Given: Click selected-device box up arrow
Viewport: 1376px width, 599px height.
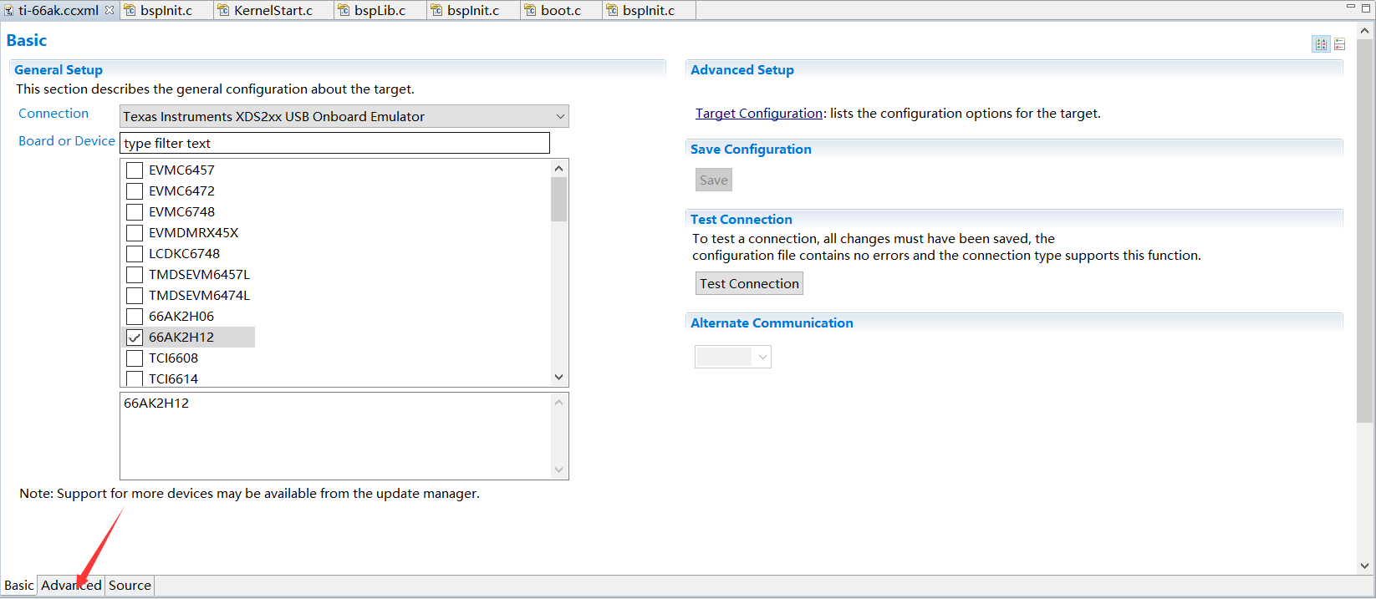Looking at the screenshot, I should (x=559, y=402).
